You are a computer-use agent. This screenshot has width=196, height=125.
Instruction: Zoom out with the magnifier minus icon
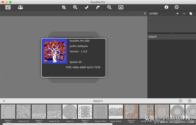(x=109, y=7)
